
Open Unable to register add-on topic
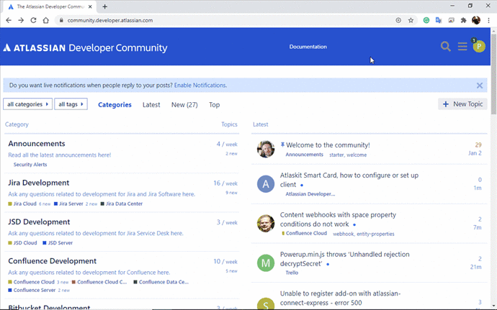340,298
